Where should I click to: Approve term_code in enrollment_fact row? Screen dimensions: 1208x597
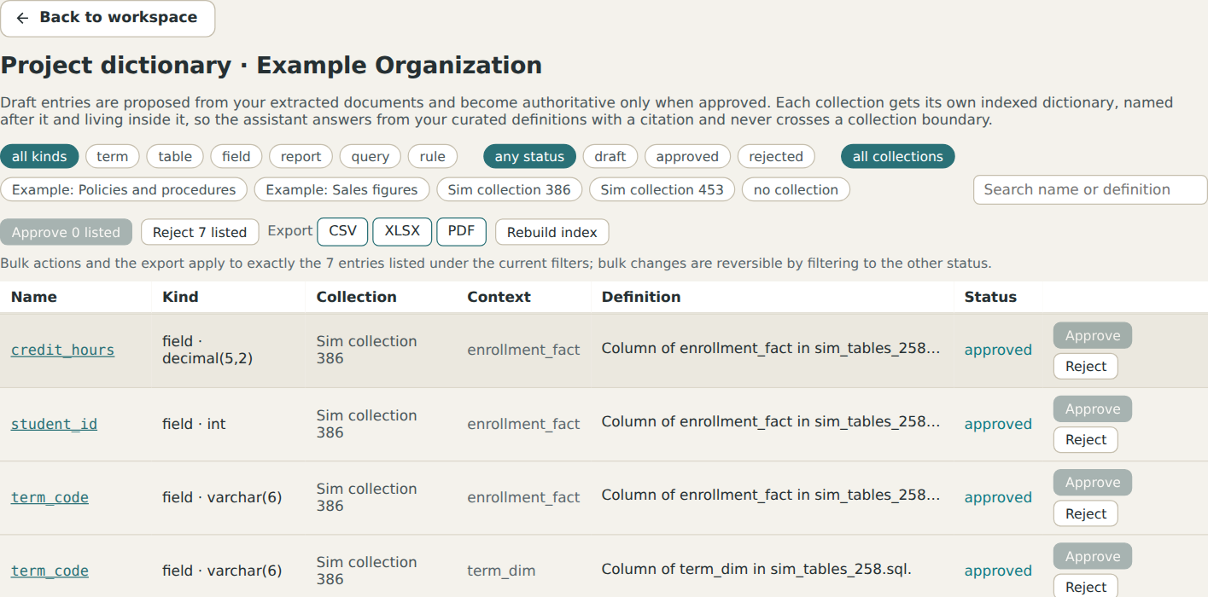pos(1093,482)
